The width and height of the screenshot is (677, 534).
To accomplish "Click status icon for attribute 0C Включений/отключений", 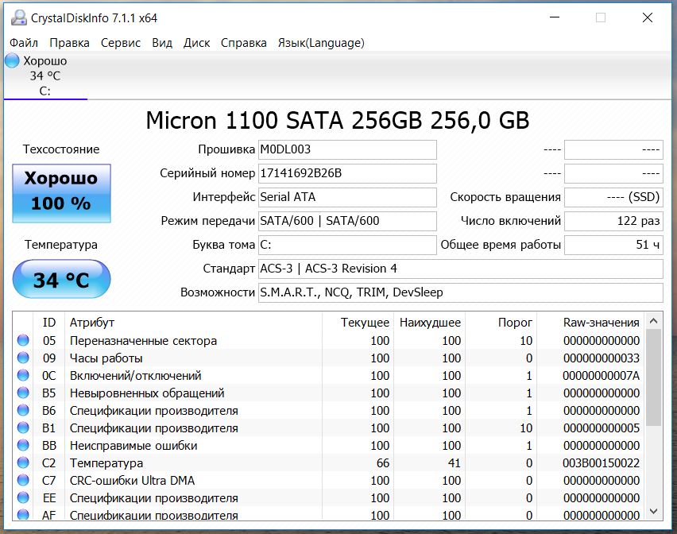I will pyautogui.click(x=23, y=375).
